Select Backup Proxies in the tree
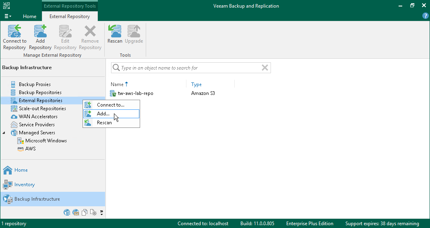 [35, 84]
